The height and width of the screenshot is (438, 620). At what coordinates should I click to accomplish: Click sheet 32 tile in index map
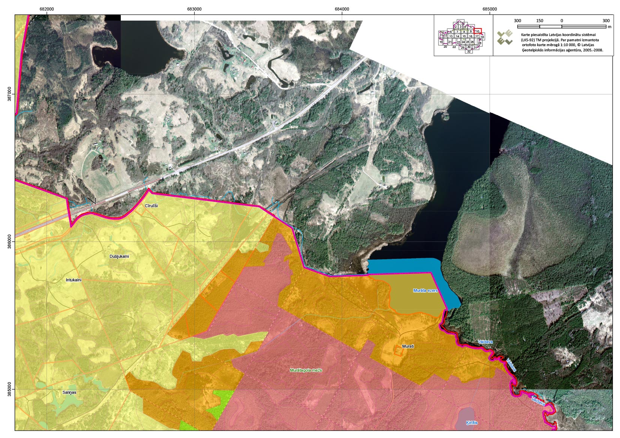(x=469, y=51)
